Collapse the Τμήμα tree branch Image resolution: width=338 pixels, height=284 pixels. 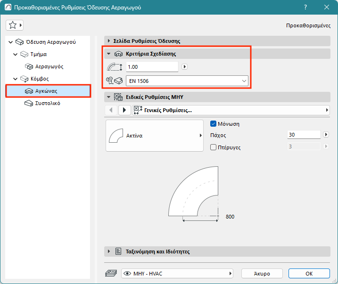pos(15,54)
